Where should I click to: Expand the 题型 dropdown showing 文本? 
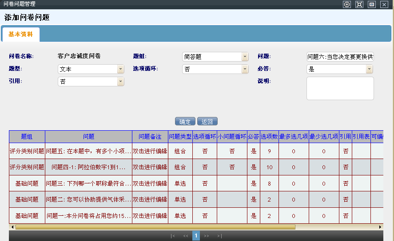120,69
